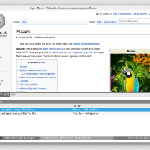Click the Create account link
This screenshot has width=150, height=150.
(140, 14)
